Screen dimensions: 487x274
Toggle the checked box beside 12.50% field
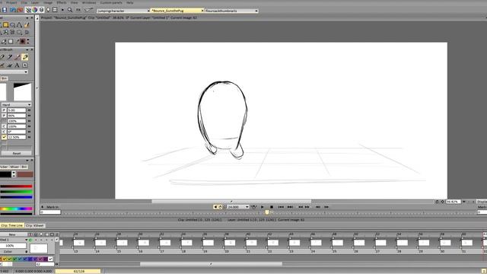click(x=4, y=137)
